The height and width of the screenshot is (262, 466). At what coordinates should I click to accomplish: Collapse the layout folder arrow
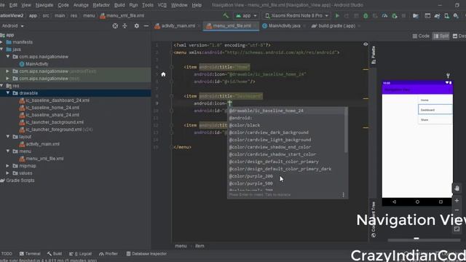(x=8, y=137)
